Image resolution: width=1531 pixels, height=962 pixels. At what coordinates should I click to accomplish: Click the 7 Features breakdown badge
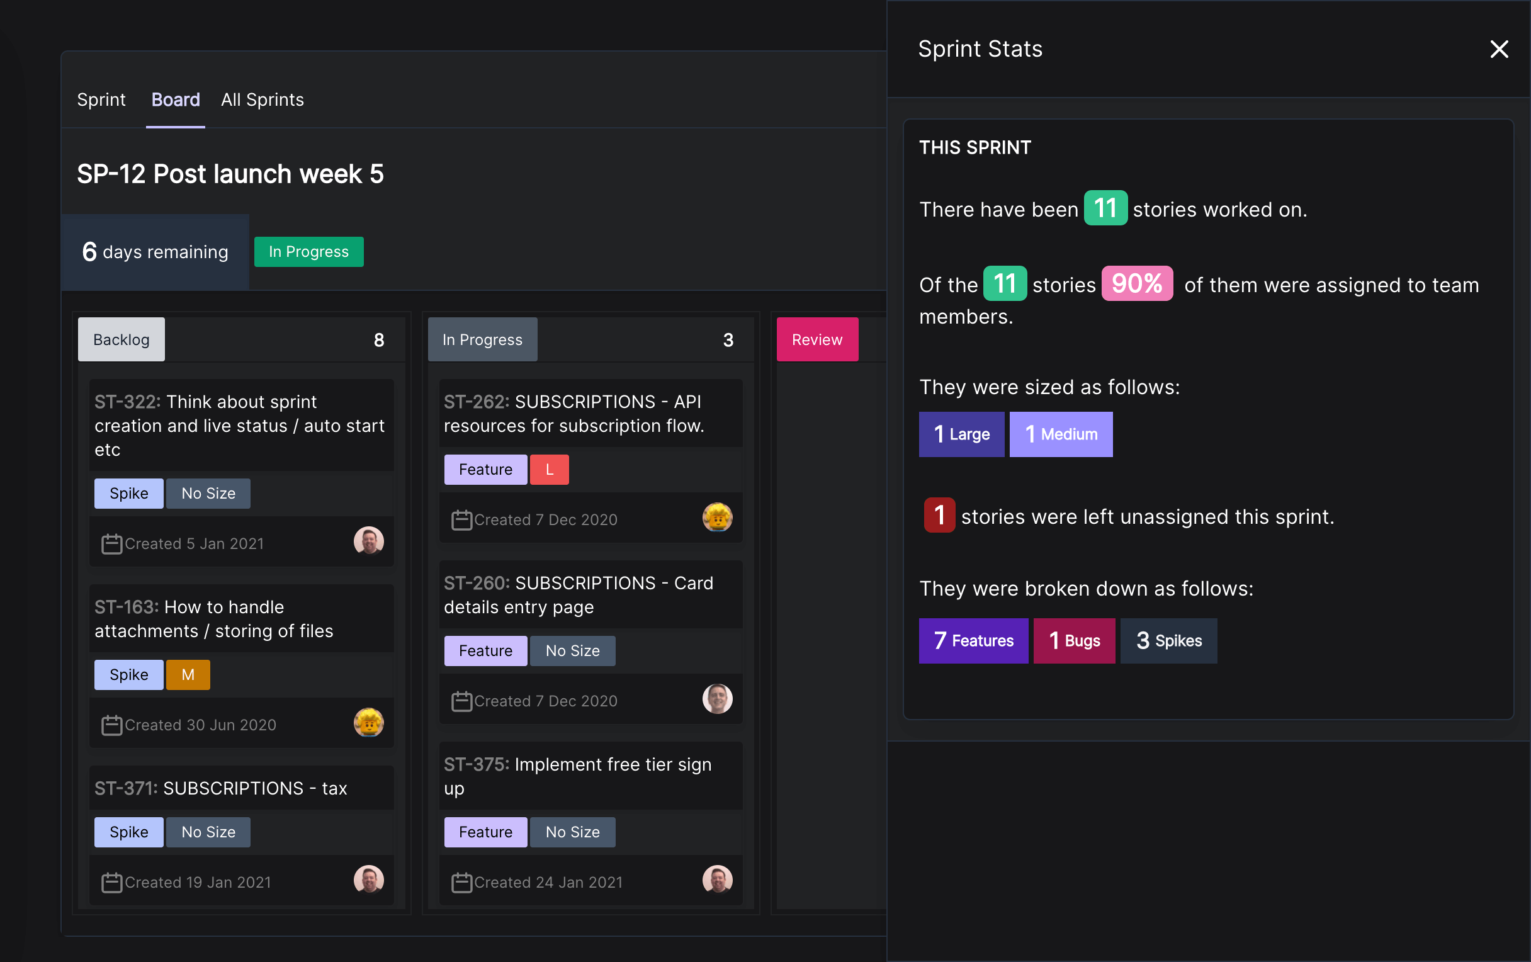point(973,641)
